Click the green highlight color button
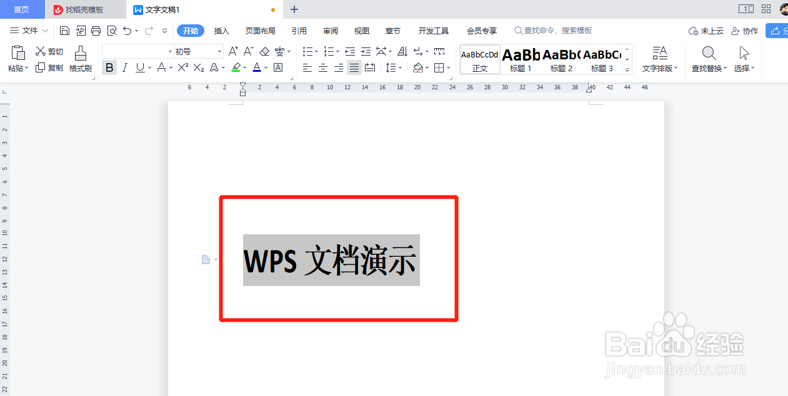The image size is (788, 396). [x=236, y=67]
